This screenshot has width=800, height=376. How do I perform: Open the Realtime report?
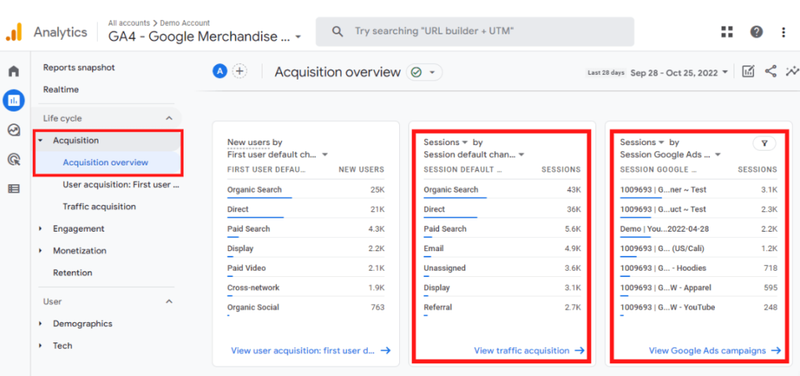click(61, 90)
